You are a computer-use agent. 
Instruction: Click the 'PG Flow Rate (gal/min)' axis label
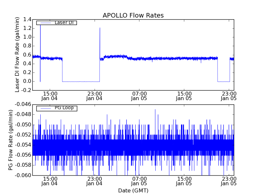[x=10, y=140]
